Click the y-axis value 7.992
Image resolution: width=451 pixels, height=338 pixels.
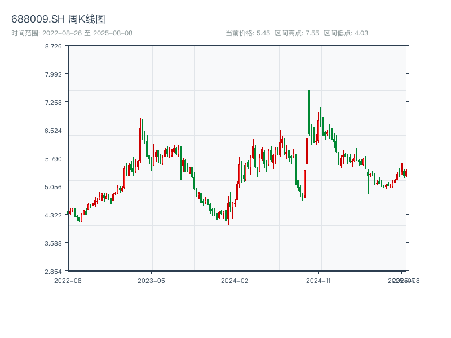click(53, 74)
